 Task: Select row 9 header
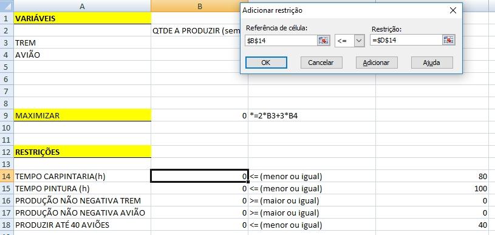point(7,115)
